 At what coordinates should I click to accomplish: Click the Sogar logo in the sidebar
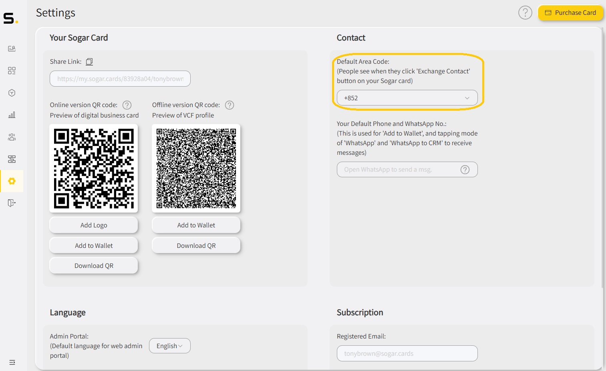pos(10,18)
